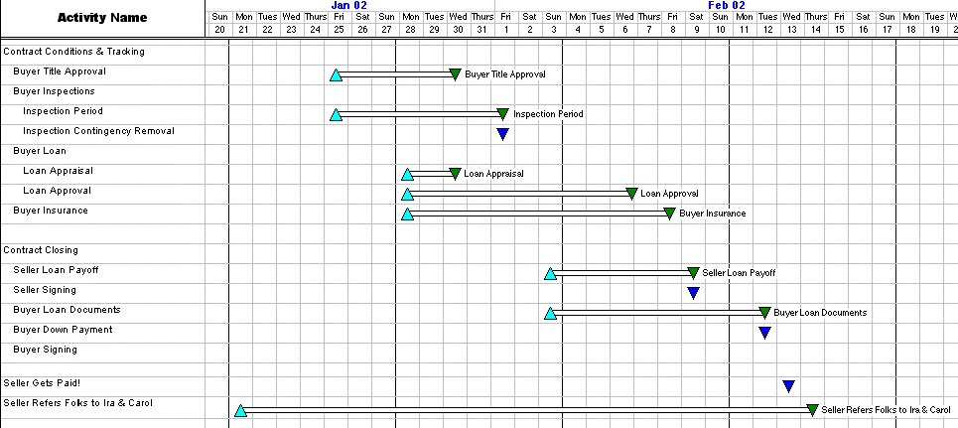Select the Buyer Signing activity row
Screen dimensions: 958x428
[x=45, y=350]
